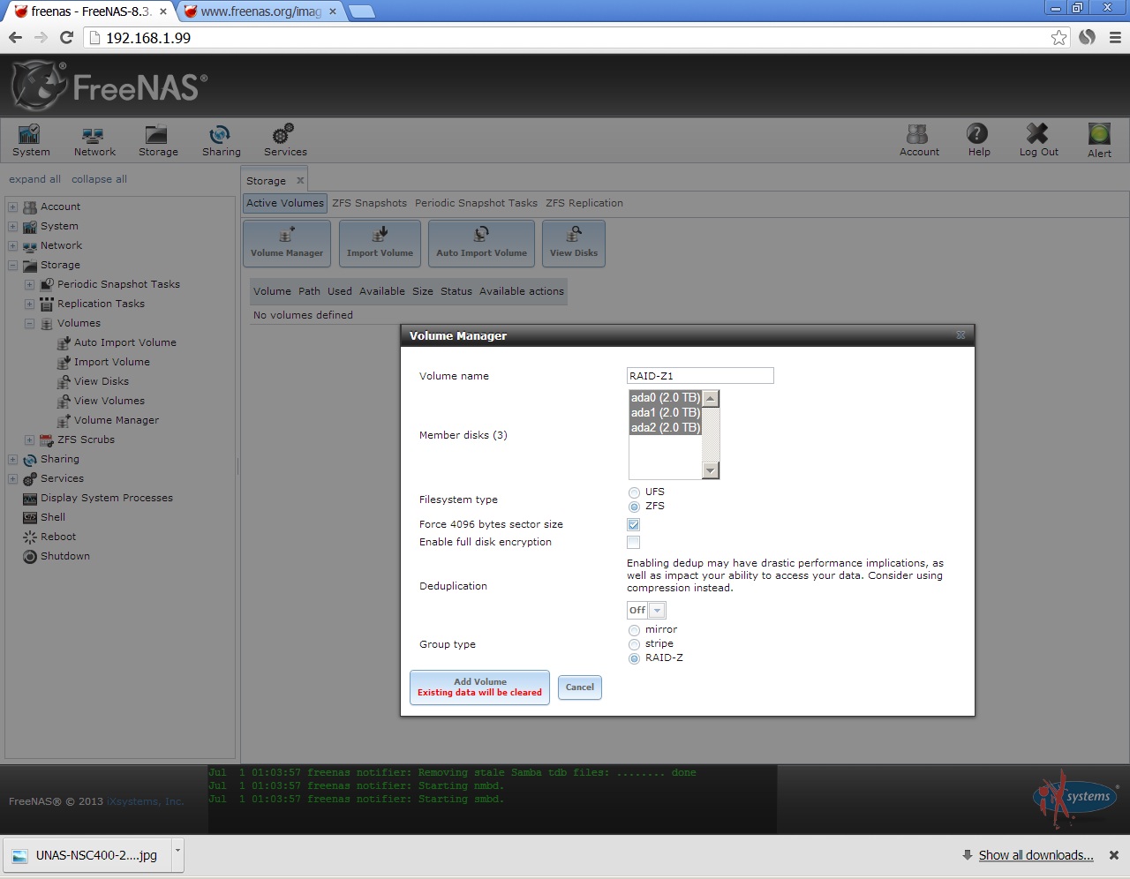Open the Periodic Snapshot Tasks tab
The image size is (1130, 879).
pyautogui.click(x=476, y=203)
